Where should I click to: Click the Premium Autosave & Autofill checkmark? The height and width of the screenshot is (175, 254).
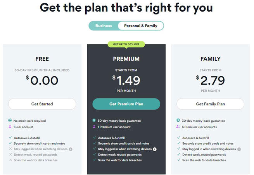[94, 138]
